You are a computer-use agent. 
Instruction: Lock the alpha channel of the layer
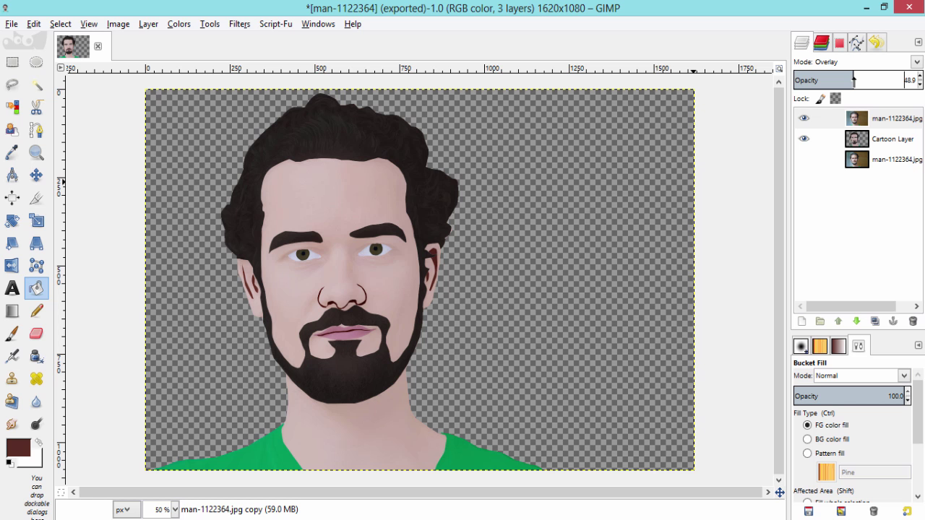point(835,97)
